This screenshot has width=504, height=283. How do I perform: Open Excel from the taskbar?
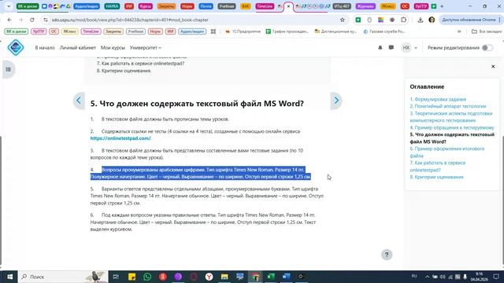pos(271,277)
